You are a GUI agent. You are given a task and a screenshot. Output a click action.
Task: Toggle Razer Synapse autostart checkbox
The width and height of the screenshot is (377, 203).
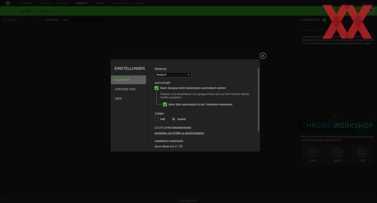tap(157, 88)
